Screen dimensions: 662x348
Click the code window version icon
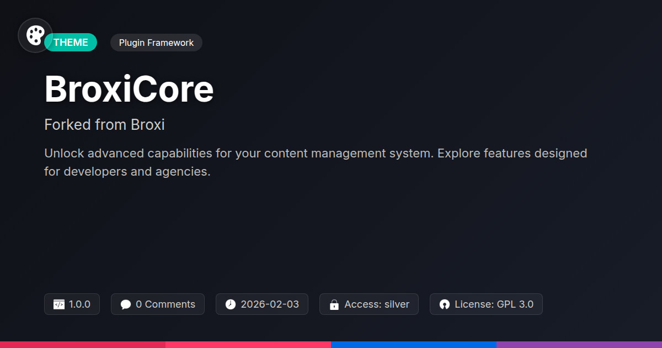[58, 304]
